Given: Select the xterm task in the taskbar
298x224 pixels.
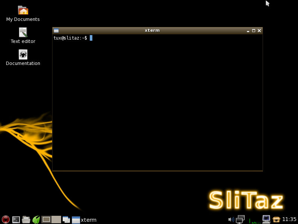Looking at the screenshot, I should coord(84,220).
